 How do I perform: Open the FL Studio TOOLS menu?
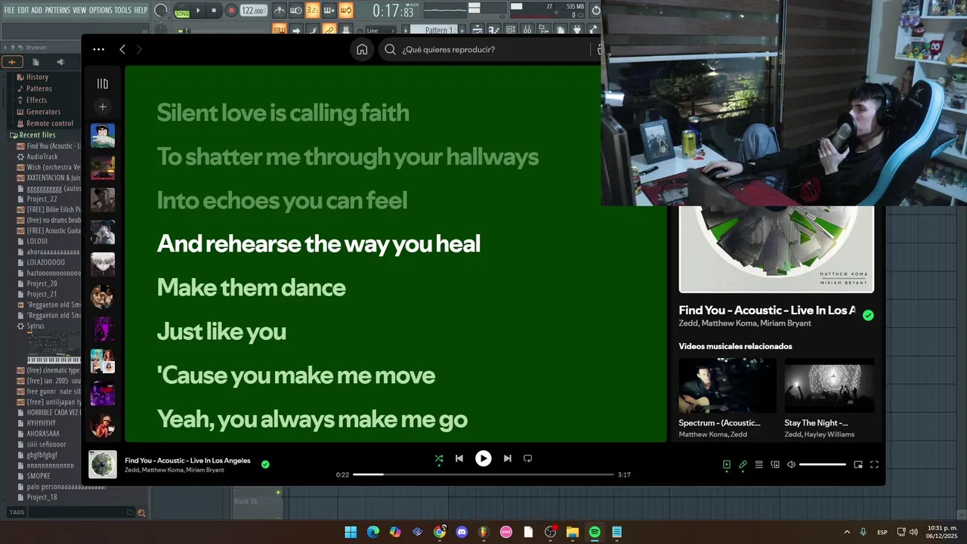tap(123, 11)
